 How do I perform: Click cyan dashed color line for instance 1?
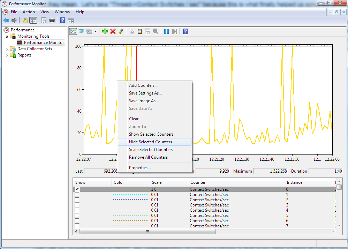tap(130, 194)
